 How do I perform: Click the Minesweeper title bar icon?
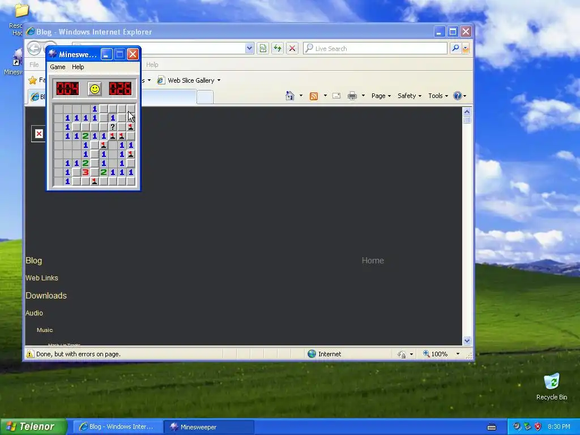pyautogui.click(x=53, y=54)
